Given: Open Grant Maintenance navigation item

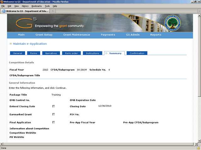Looking at the screenshot, I should [x=77, y=35].
